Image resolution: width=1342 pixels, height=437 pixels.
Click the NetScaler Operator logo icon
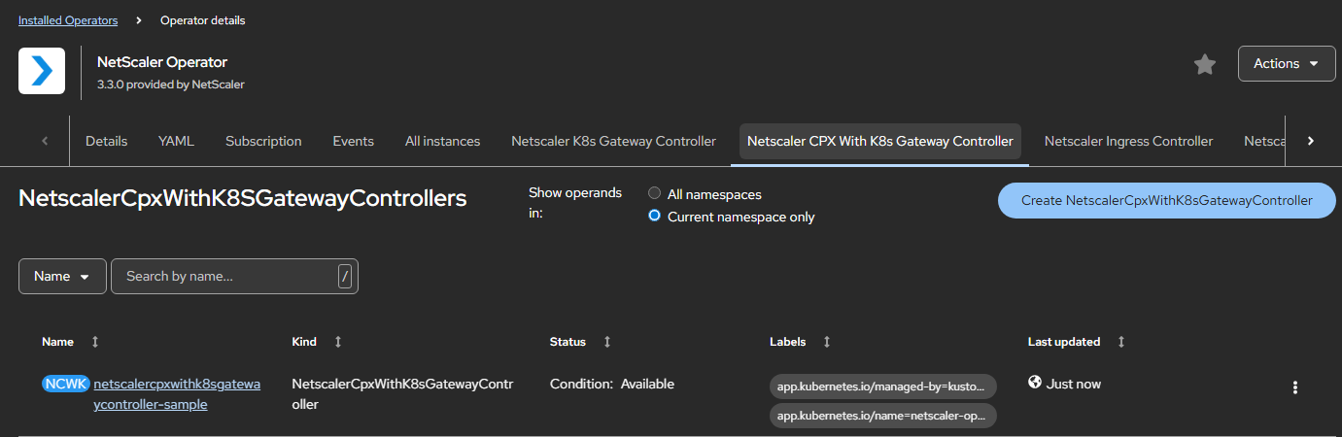(x=42, y=71)
